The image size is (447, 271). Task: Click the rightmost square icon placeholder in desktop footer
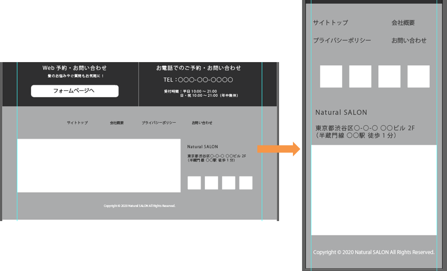(x=246, y=183)
